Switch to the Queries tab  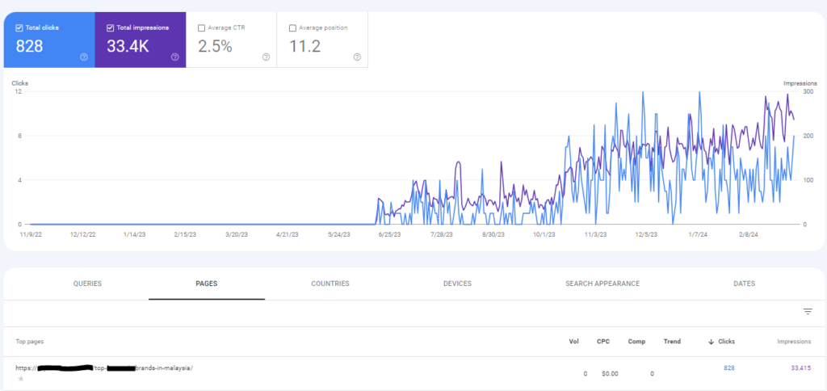coord(87,284)
